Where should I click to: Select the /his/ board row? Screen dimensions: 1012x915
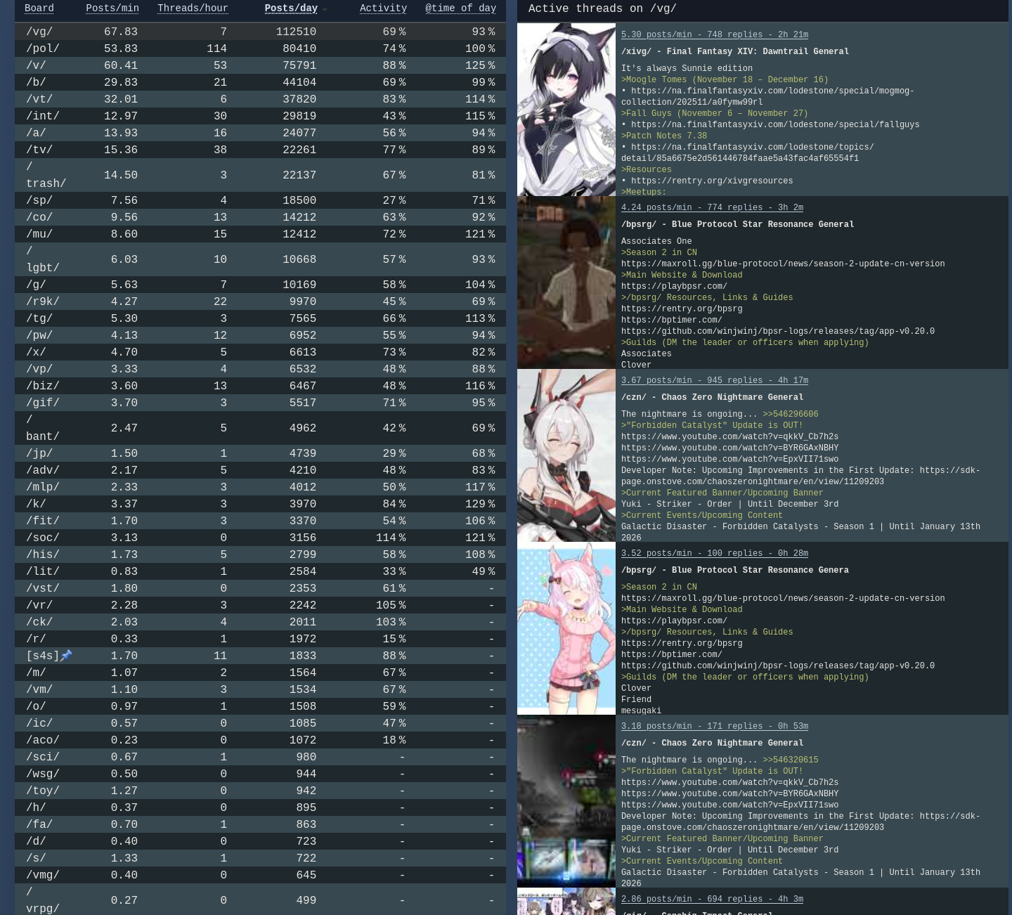pos(260,554)
